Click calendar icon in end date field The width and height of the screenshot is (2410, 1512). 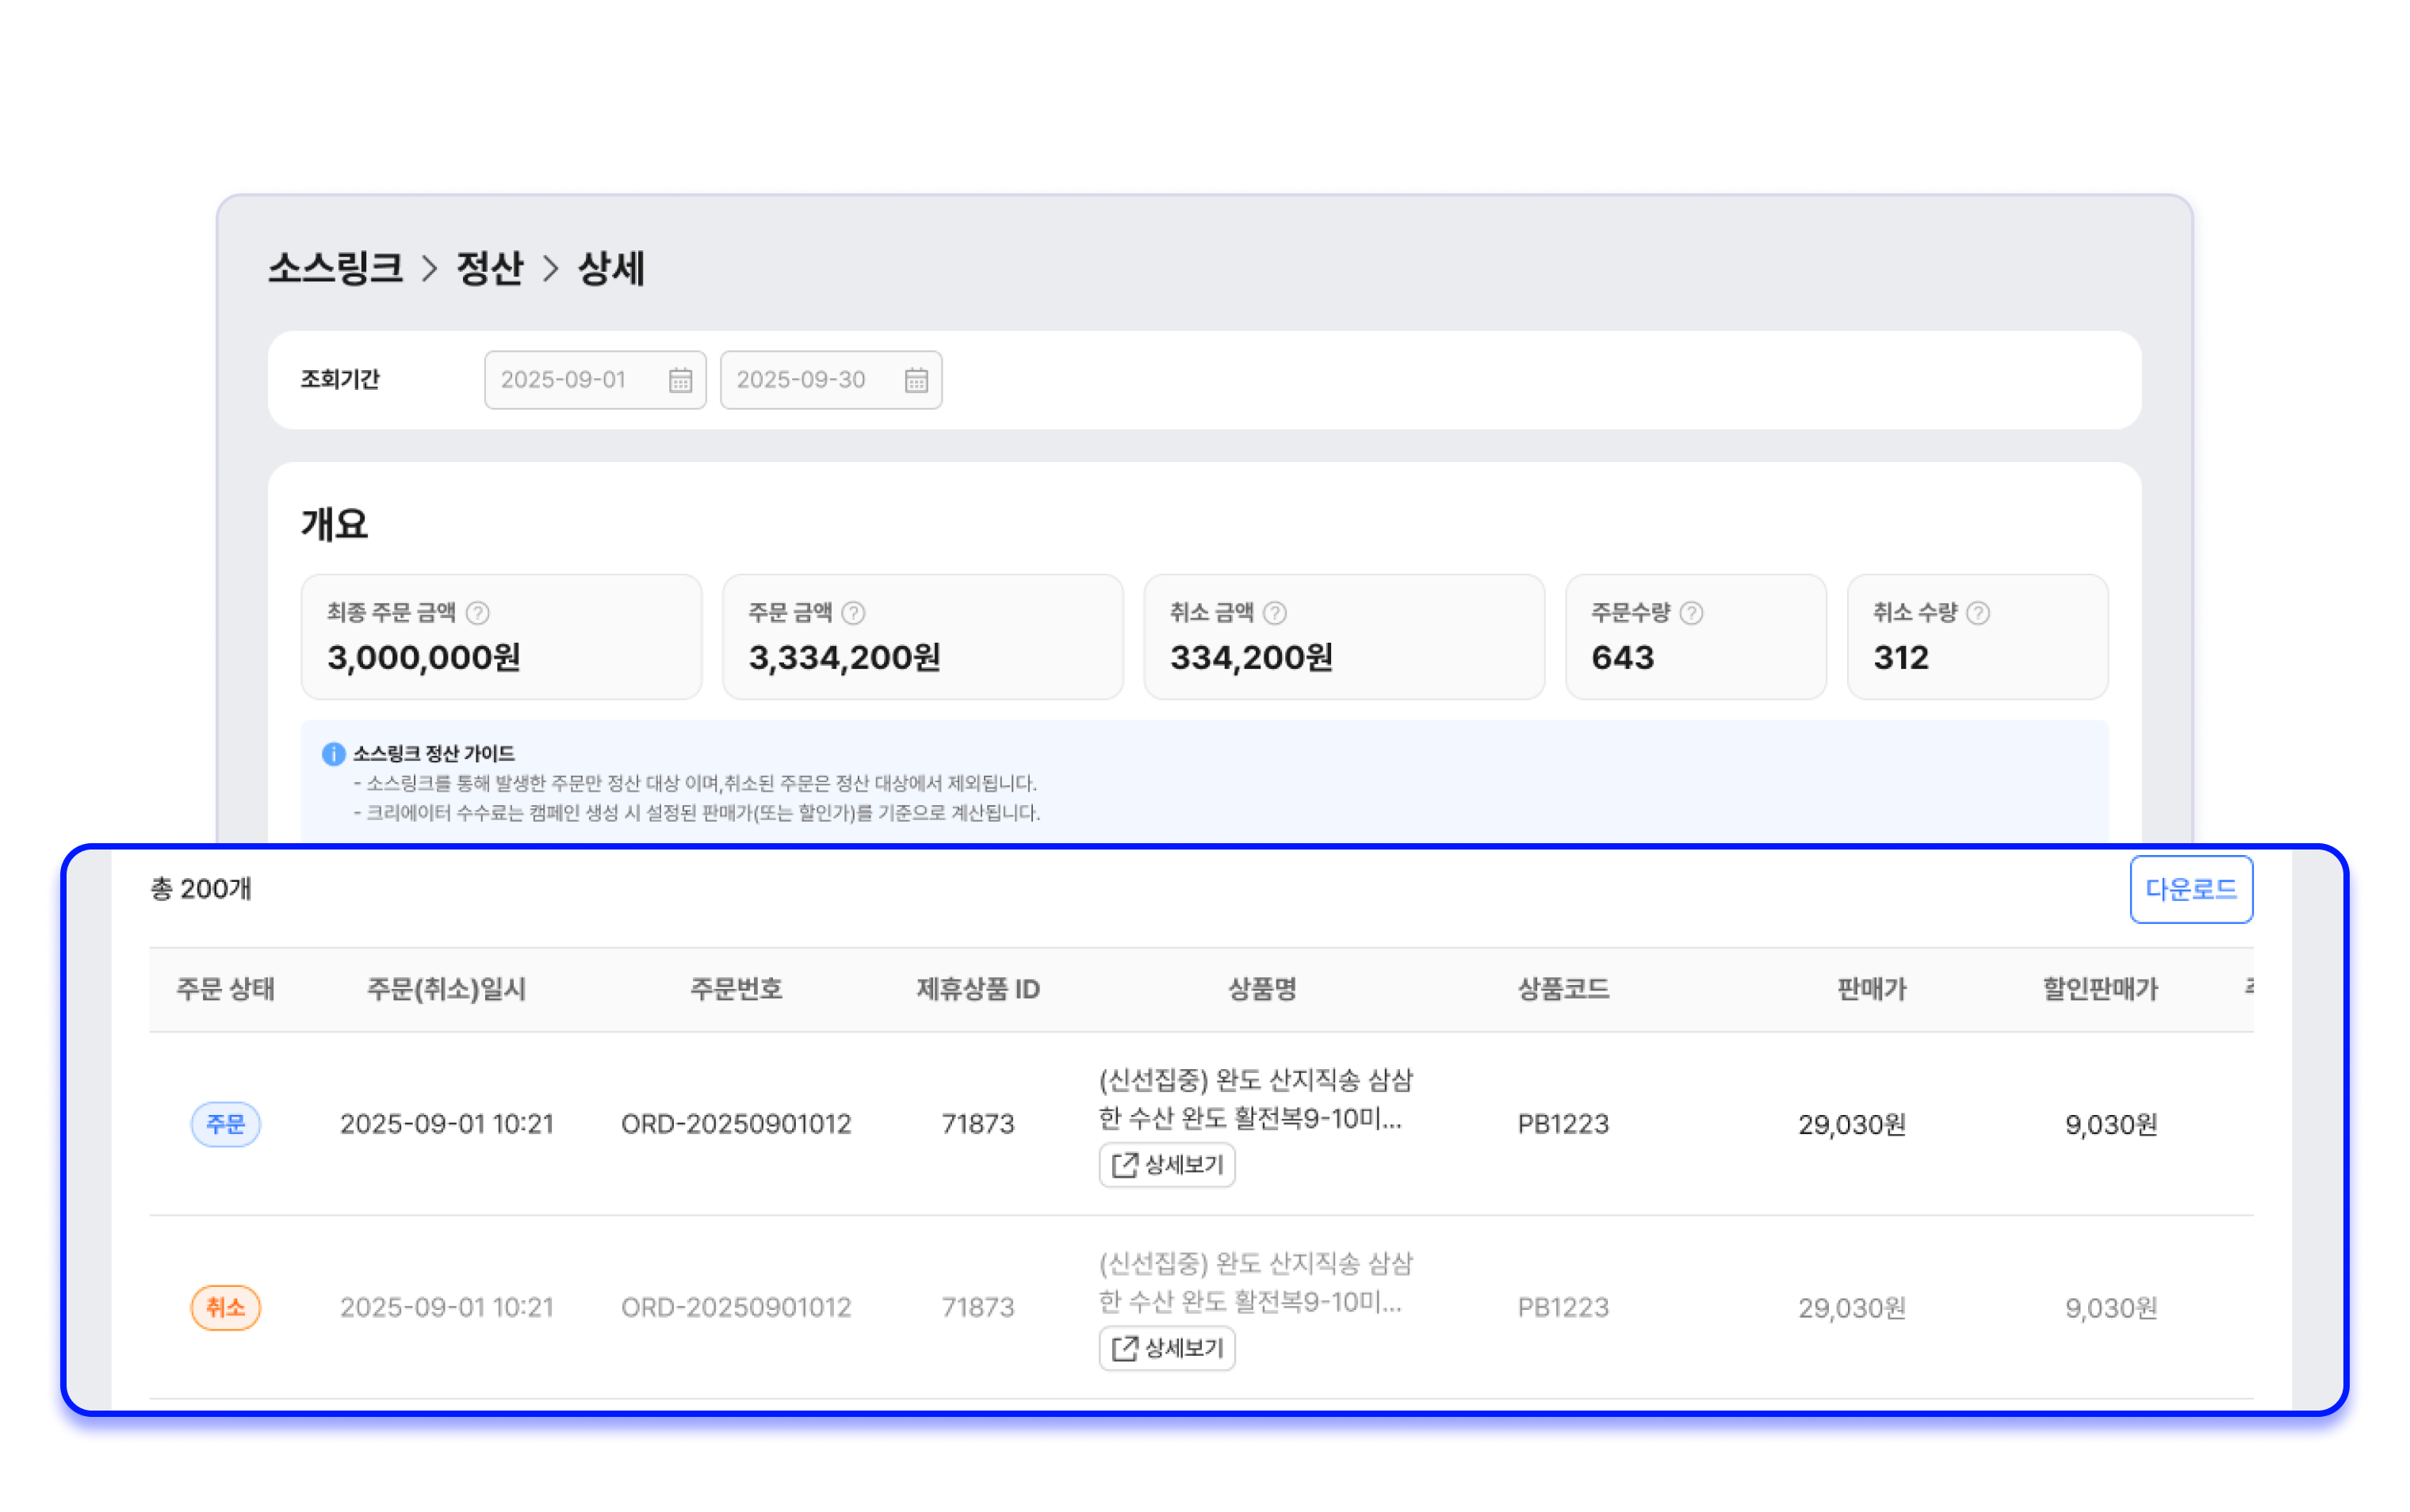tap(916, 380)
